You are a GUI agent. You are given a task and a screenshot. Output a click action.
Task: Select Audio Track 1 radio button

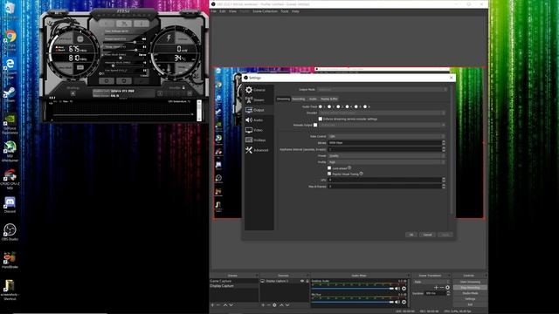pos(321,106)
